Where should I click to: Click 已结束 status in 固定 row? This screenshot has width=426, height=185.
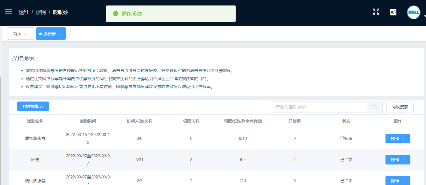click(346, 160)
